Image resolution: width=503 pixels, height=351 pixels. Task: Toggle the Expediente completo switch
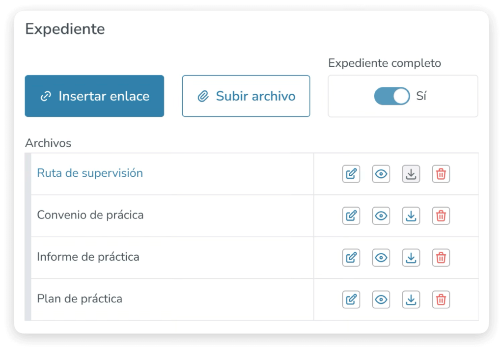point(391,96)
